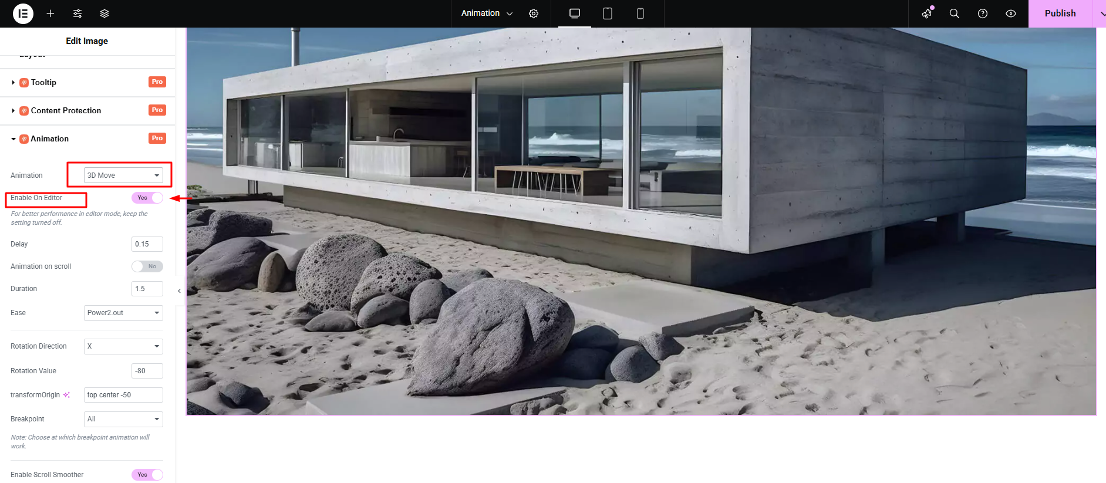Image resolution: width=1106 pixels, height=483 pixels.
Task: Open Site Settings sliders icon
Action: [77, 13]
